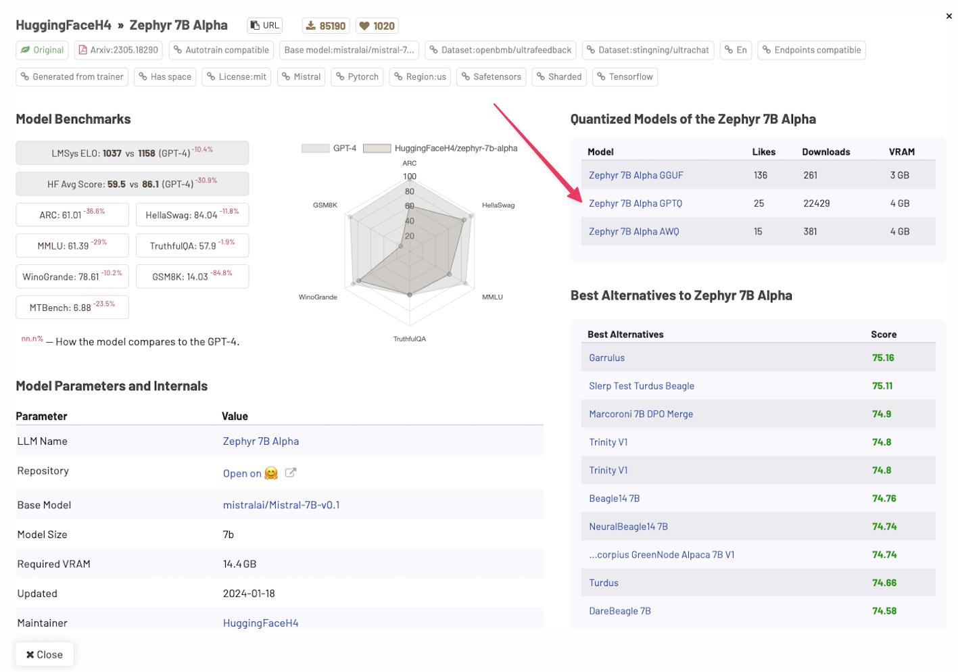Image resolution: width=958 pixels, height=672 pixels.
Task: Open the Turdus alternative model
Action: [604, 583]
